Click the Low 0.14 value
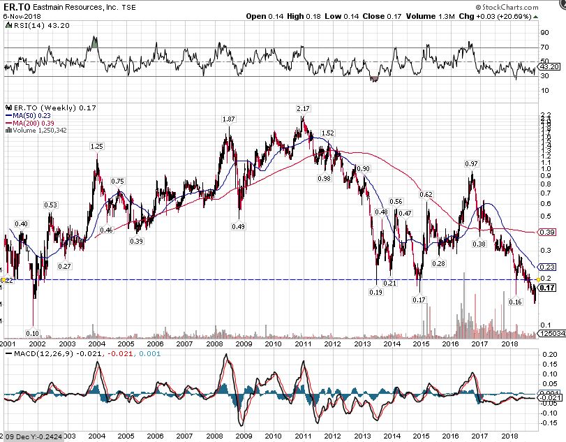The height and width of the screenshot is (442, 566). 342,16
